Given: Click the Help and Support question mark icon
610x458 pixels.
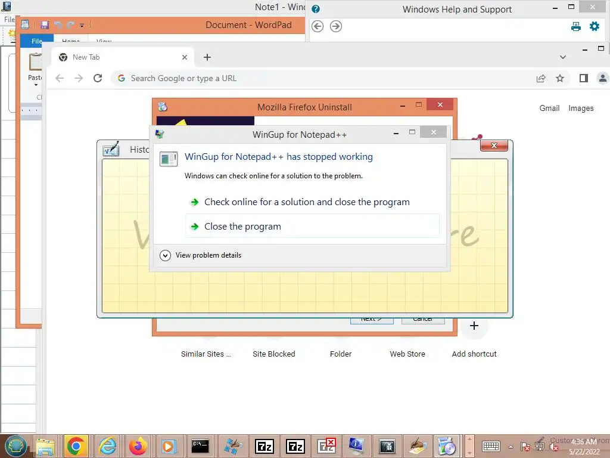Looking at the screenshot, I should pyautogui.click(x=316, y=8).
